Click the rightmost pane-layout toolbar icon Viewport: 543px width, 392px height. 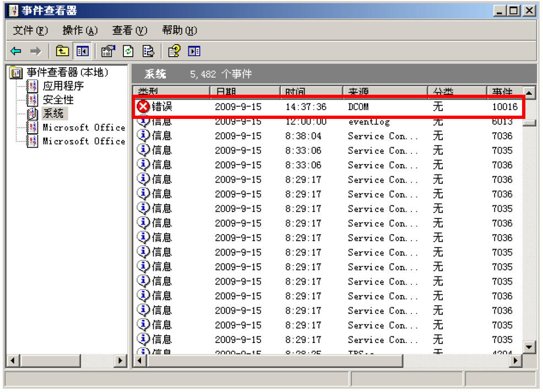194,51
